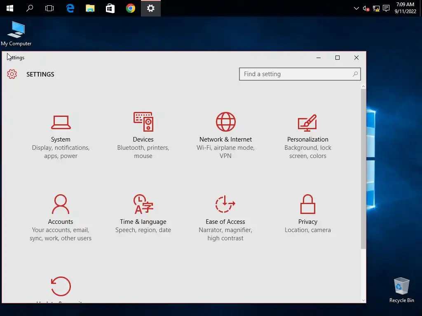Click the search magnifier in Find a setting box
This screenshot has height=316, width=422.
click(355, 74)
